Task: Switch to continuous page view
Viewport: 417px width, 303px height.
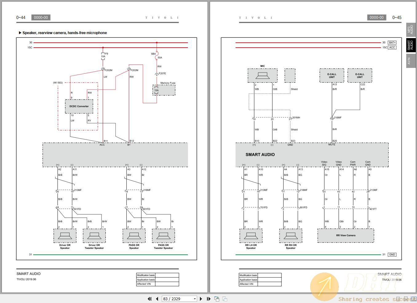Action: point(406,299)
